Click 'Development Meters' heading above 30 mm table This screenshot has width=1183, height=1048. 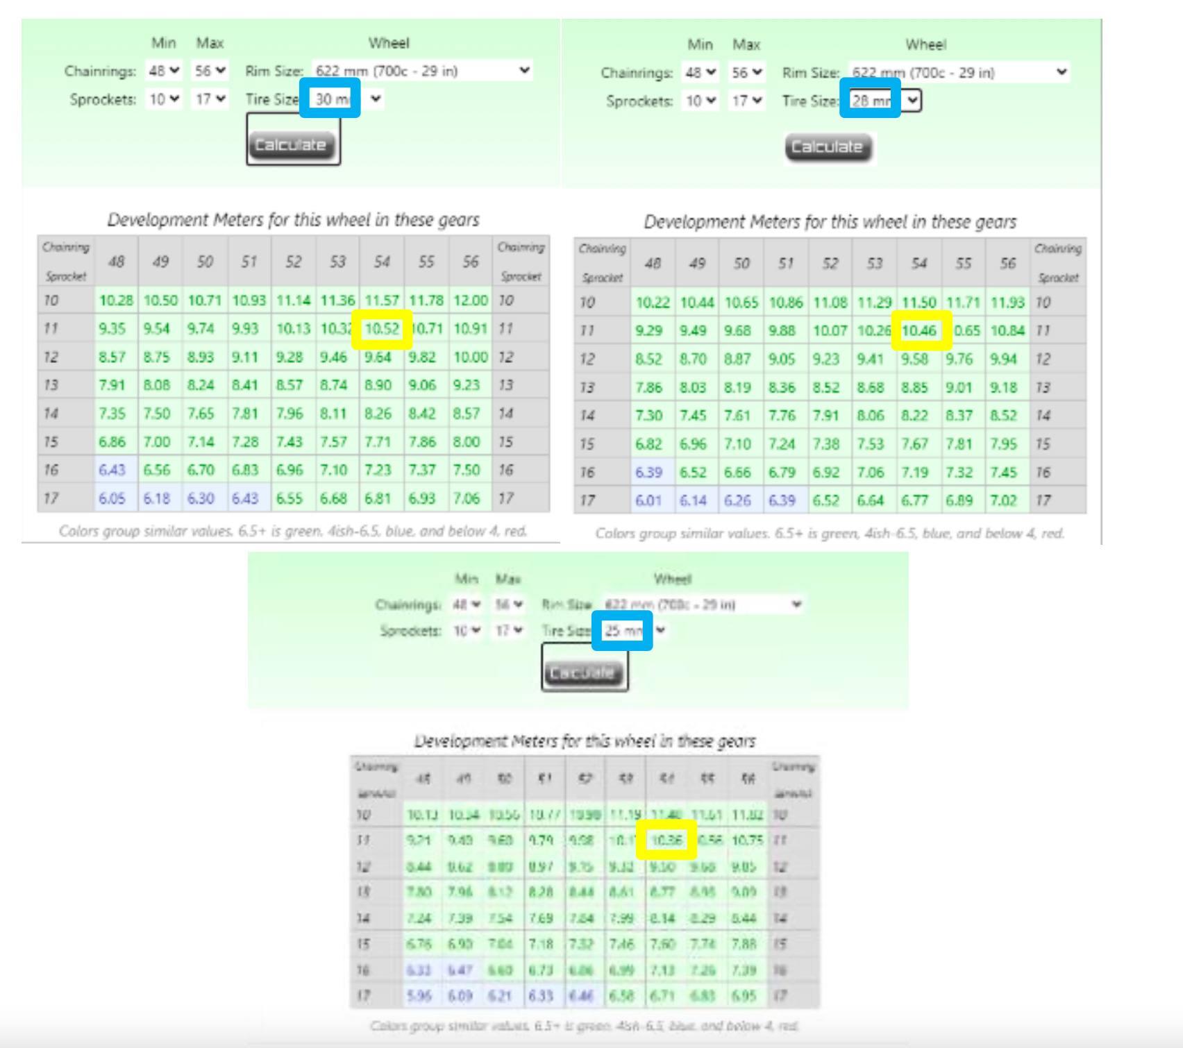click(x=293, y=220)
